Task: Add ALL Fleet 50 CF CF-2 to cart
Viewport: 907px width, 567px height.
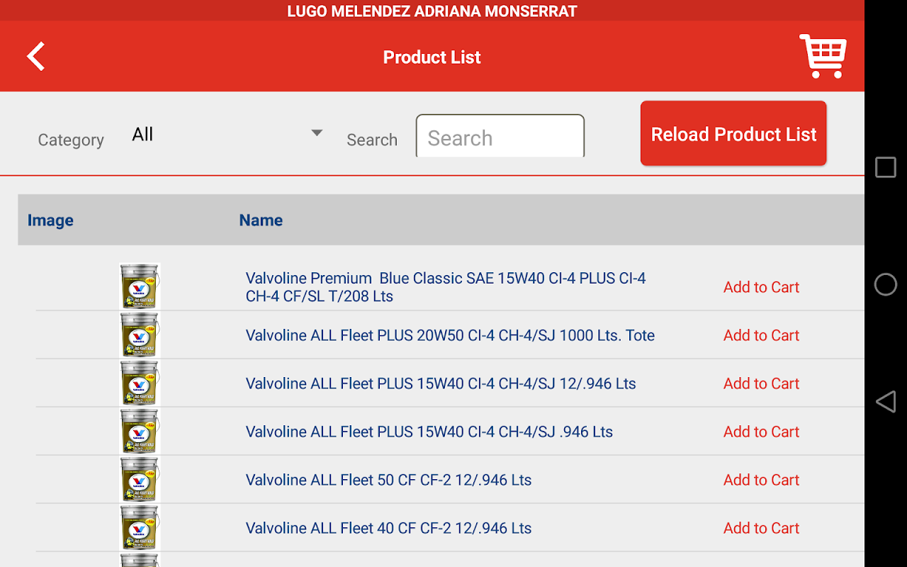Action: tap(761, 480)
